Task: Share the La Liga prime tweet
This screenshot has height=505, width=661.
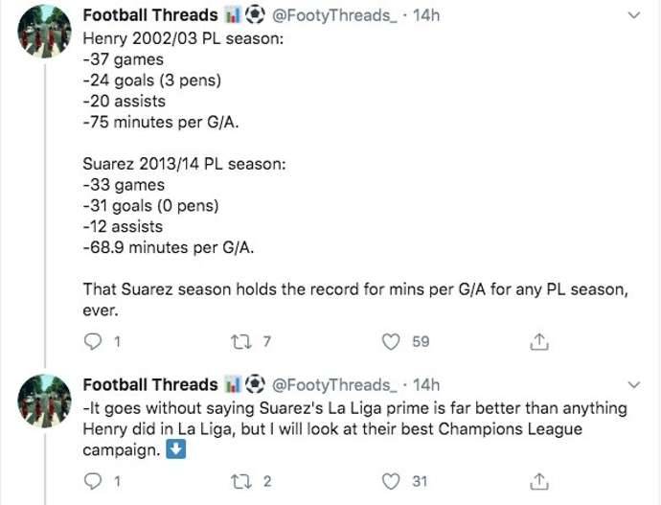Action: click(x=539, y=481)
